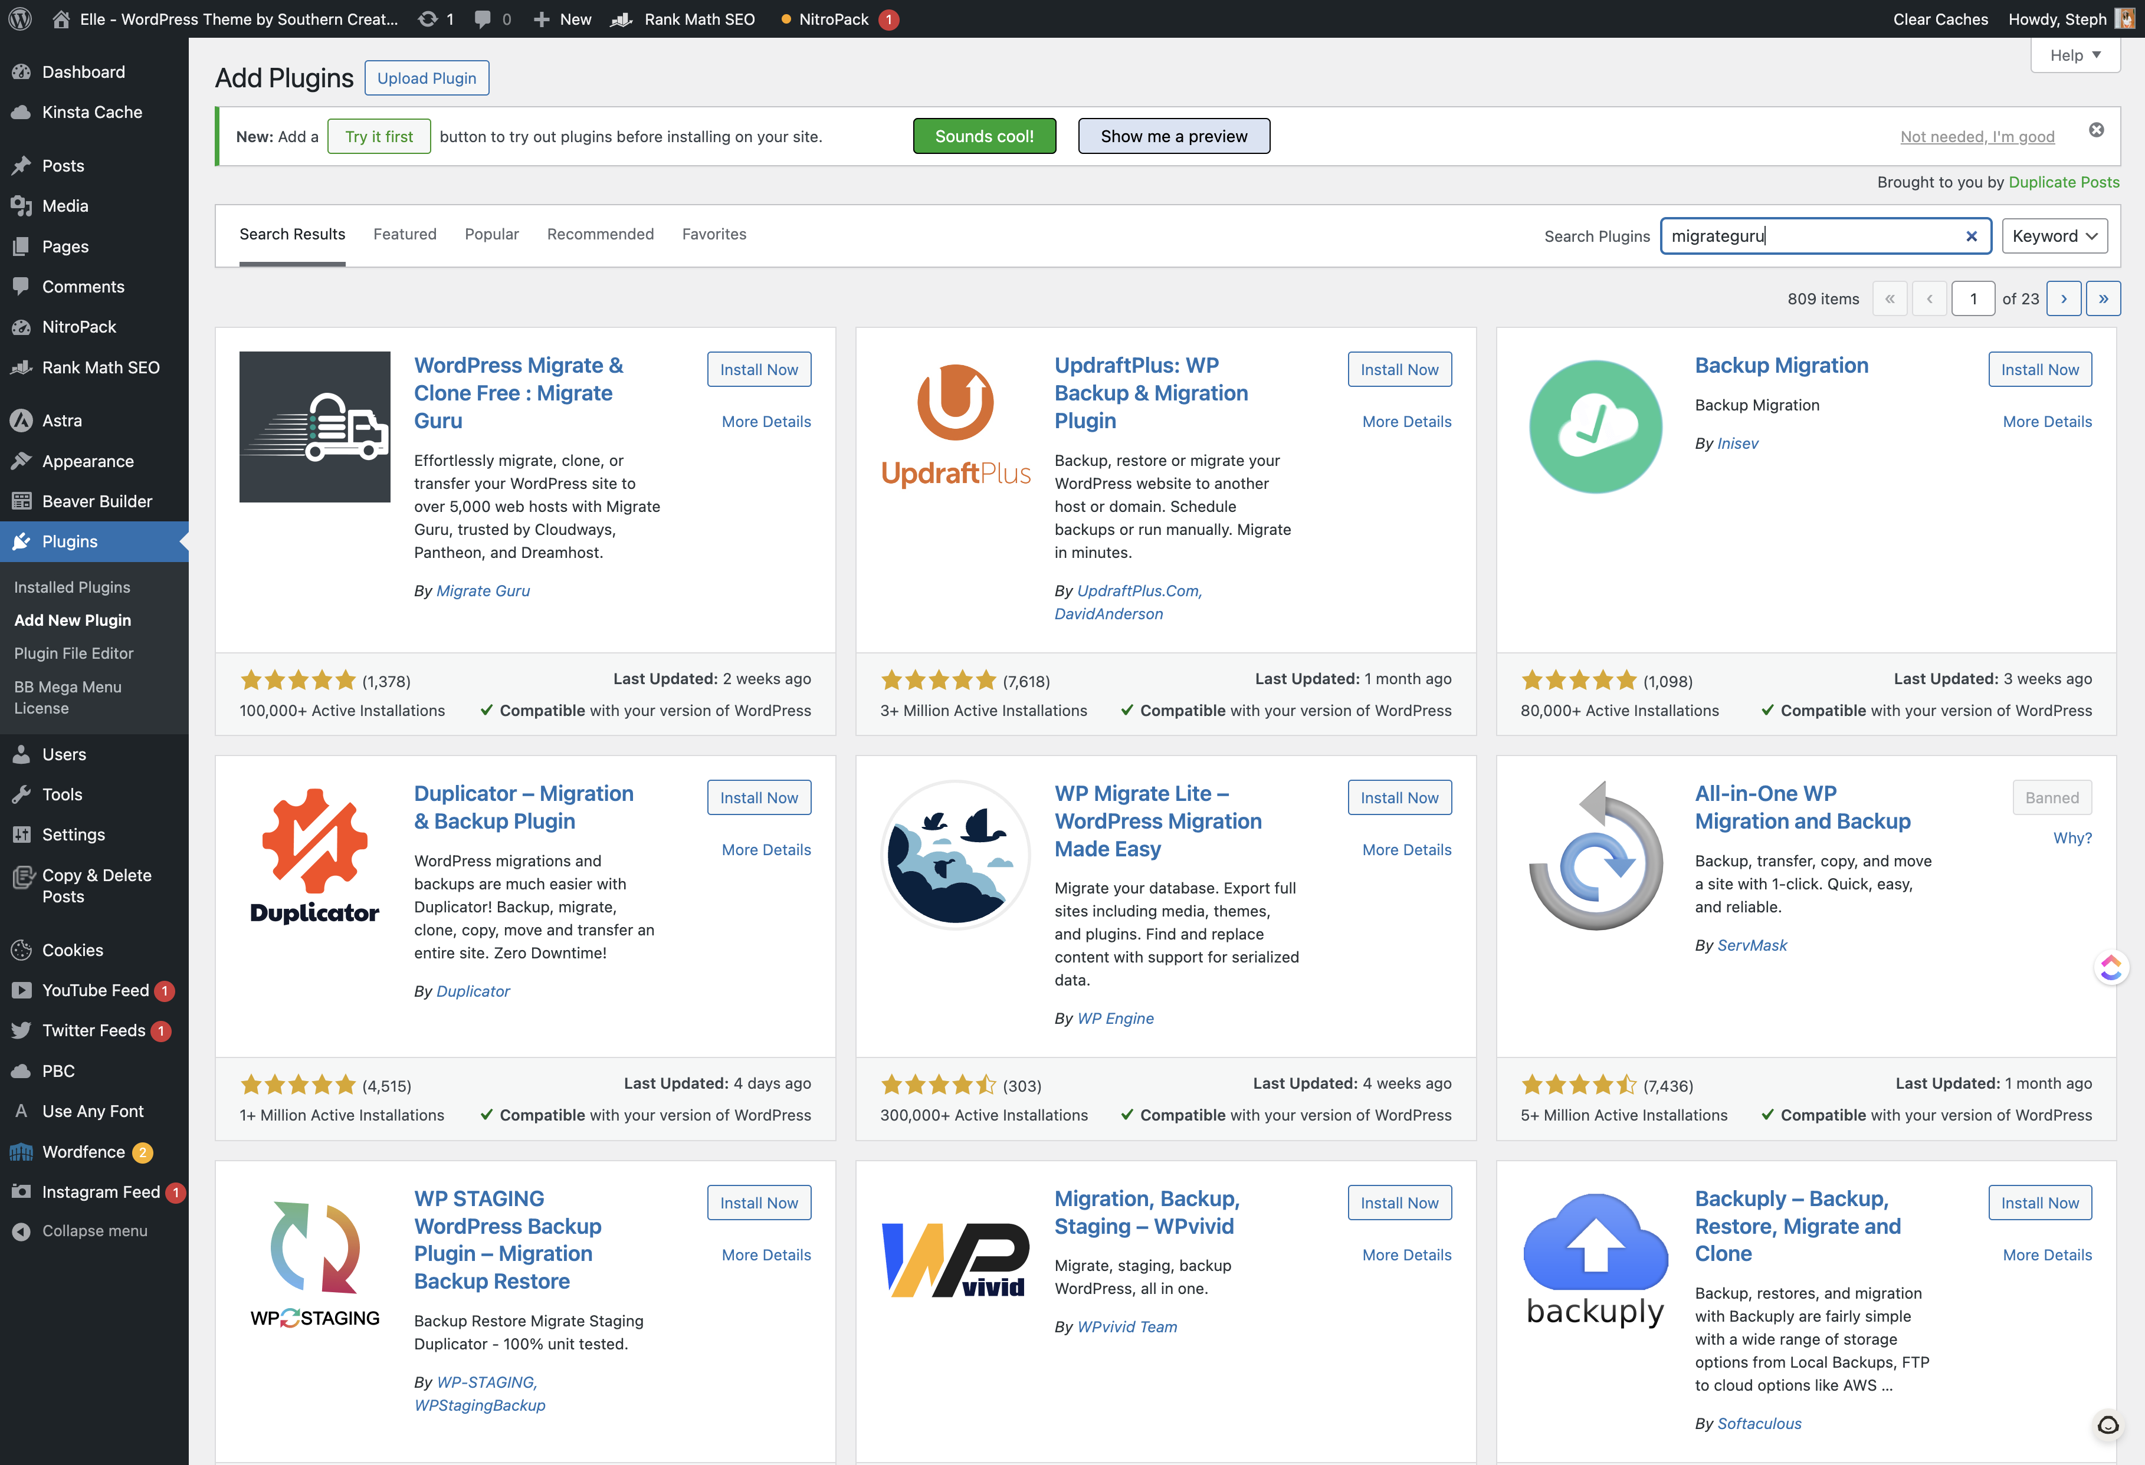
Task: Click the user avatar next to Howdy, Steph
Action: (2125, 18)
